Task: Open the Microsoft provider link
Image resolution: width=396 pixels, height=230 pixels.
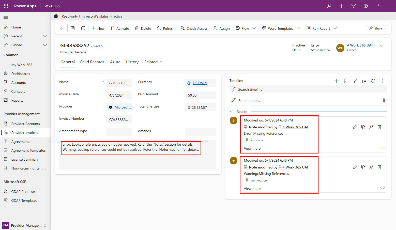Action: click(x=123, y=107)
